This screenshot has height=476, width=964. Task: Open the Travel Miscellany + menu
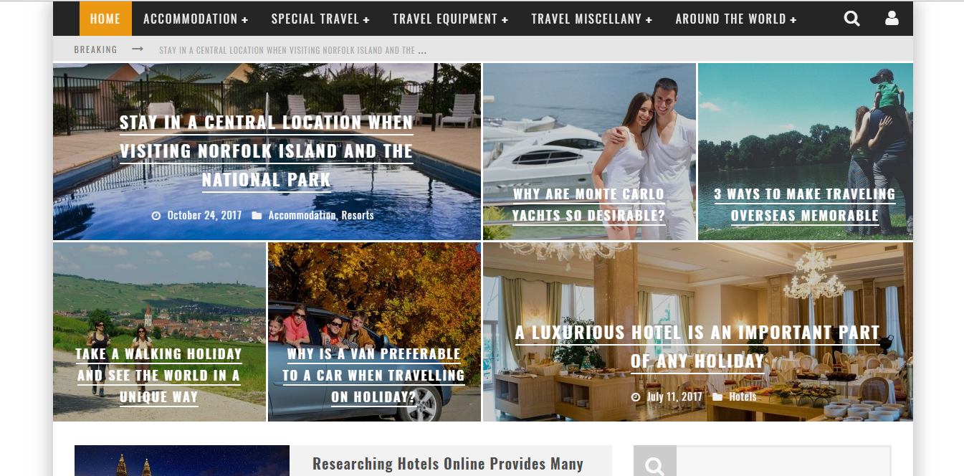(x=591, y=19)
